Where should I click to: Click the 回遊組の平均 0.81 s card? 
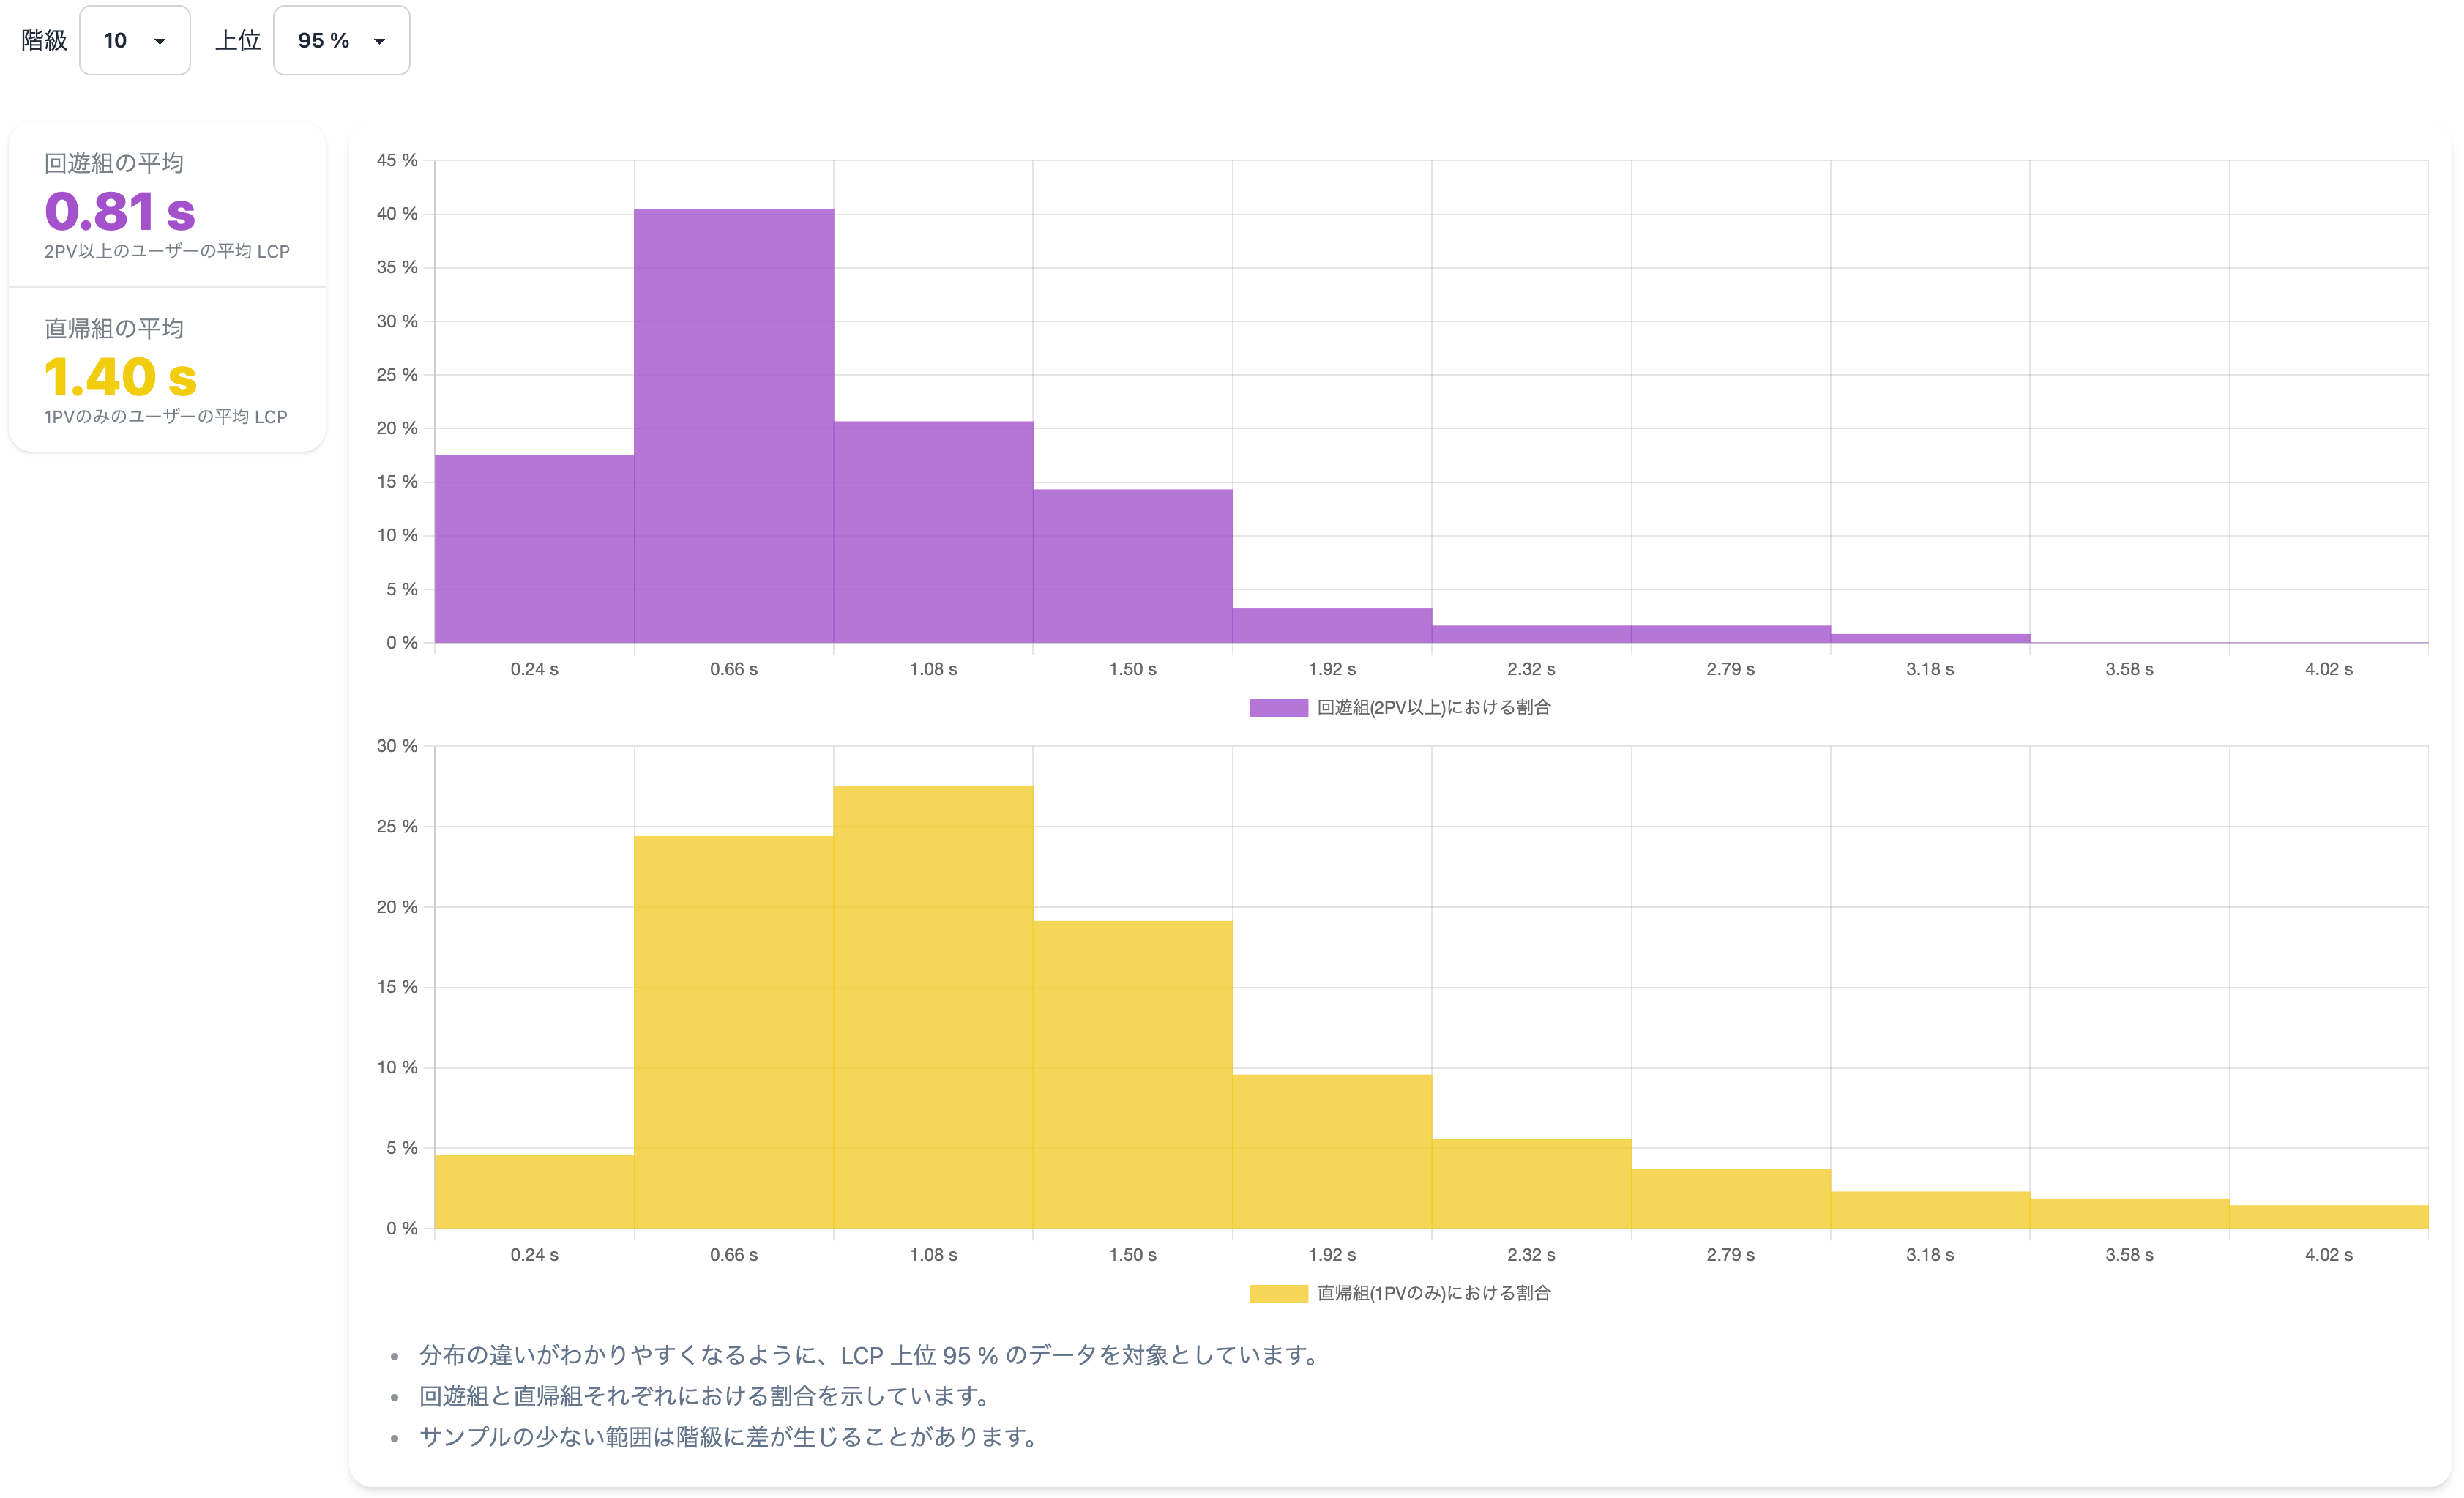(167, 206)
